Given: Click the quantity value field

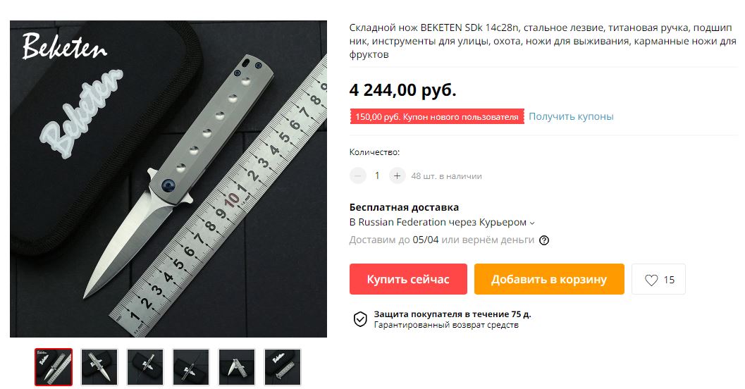Looking at the screenshot, I should click(377, 175).
